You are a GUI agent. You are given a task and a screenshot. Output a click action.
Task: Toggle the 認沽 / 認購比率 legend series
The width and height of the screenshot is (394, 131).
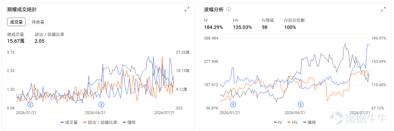coord(100,123)
